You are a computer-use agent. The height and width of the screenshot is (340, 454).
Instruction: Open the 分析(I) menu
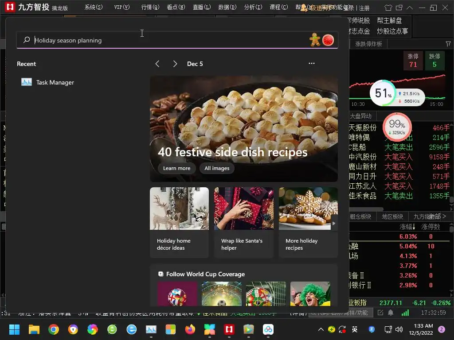tap(253, 7)
